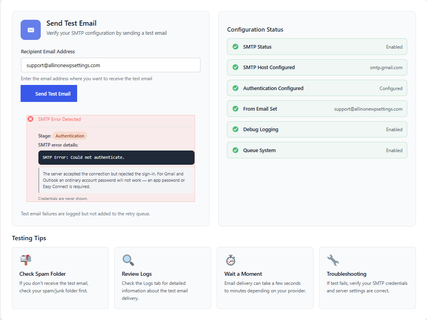Click the retry queue note text
Image resolution: width=427 pixels, height=320 pixels.
85,214
